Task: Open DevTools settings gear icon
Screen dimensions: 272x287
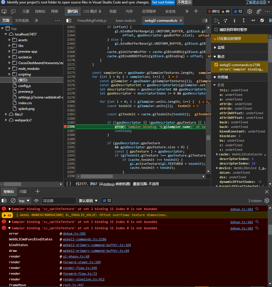Action: (x=250, y=11)
